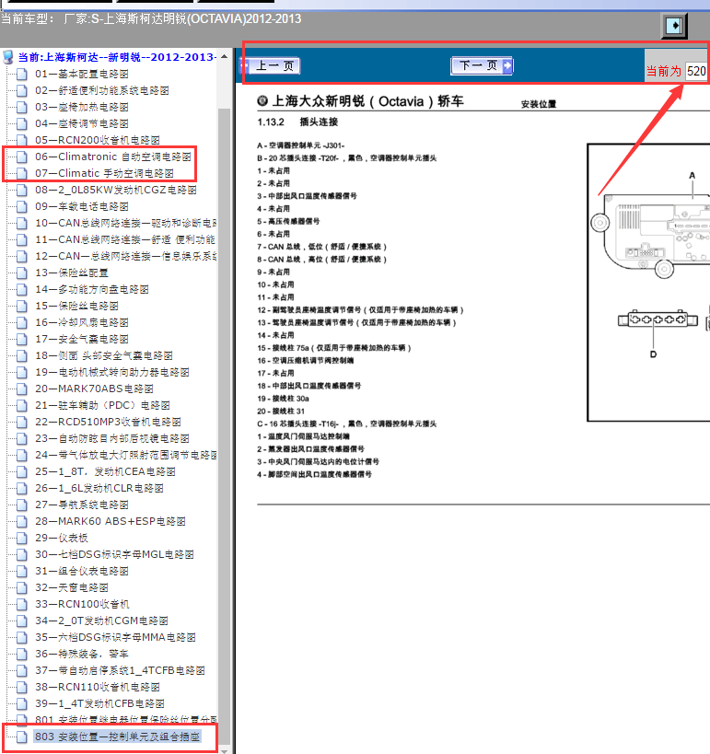710x754 pixels.
Task: Click the document icon of 21—驻车辅助（PDC）电路图
Action: click(x=22, y=405)
